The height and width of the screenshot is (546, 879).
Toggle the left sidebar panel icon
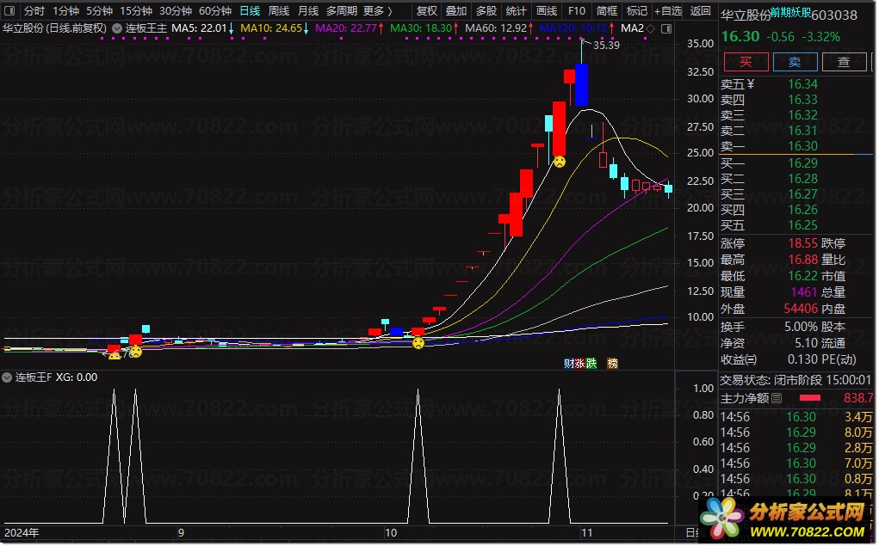9,10
